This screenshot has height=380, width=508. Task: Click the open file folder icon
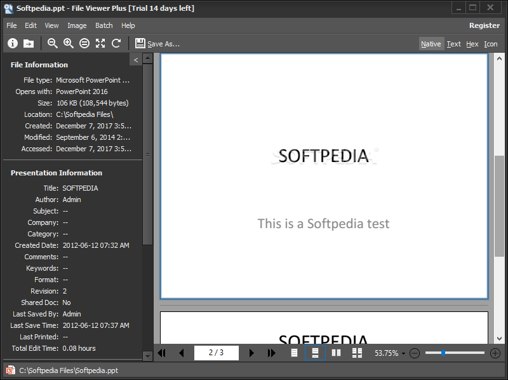click(29, 43)
